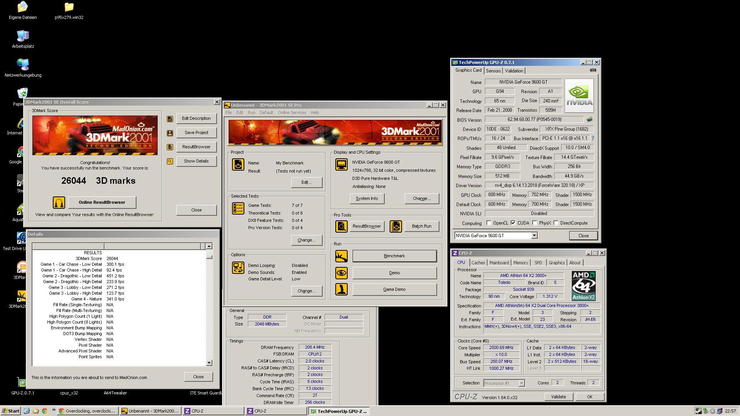Click the Save Project floppy icon
740x416 pixels.
[x=170, y=133]
